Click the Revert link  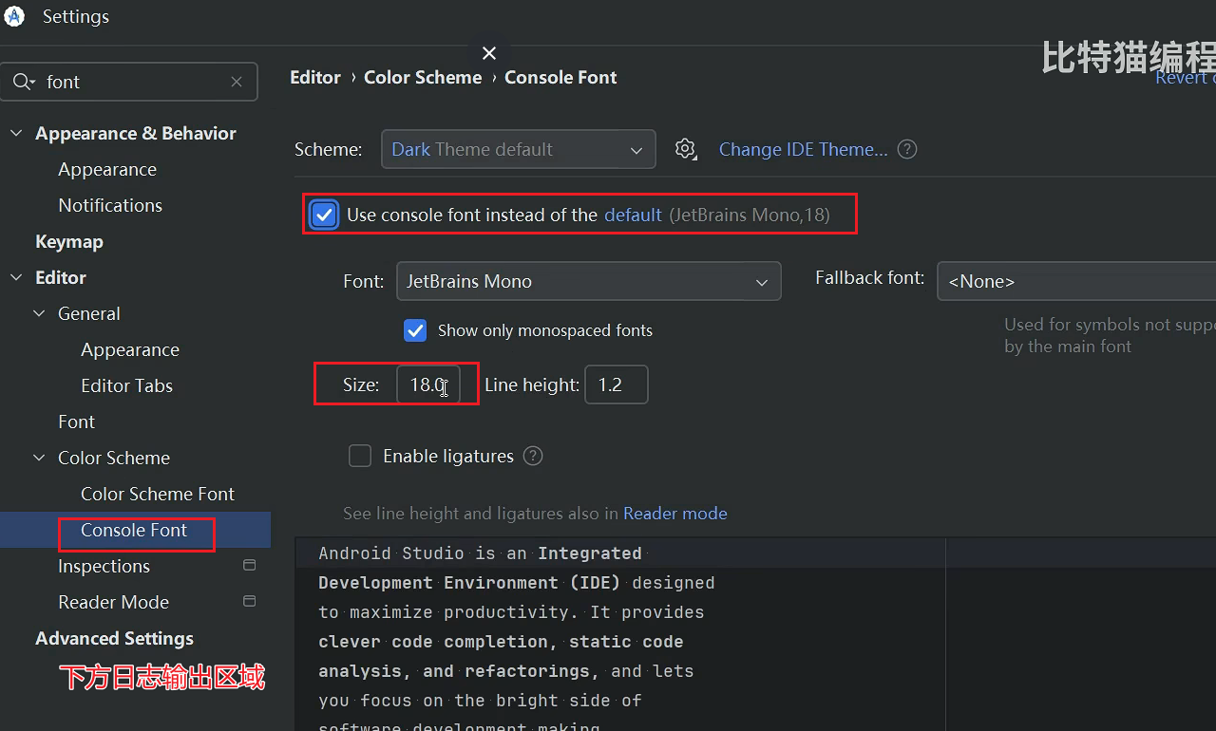click(1185, 78)
